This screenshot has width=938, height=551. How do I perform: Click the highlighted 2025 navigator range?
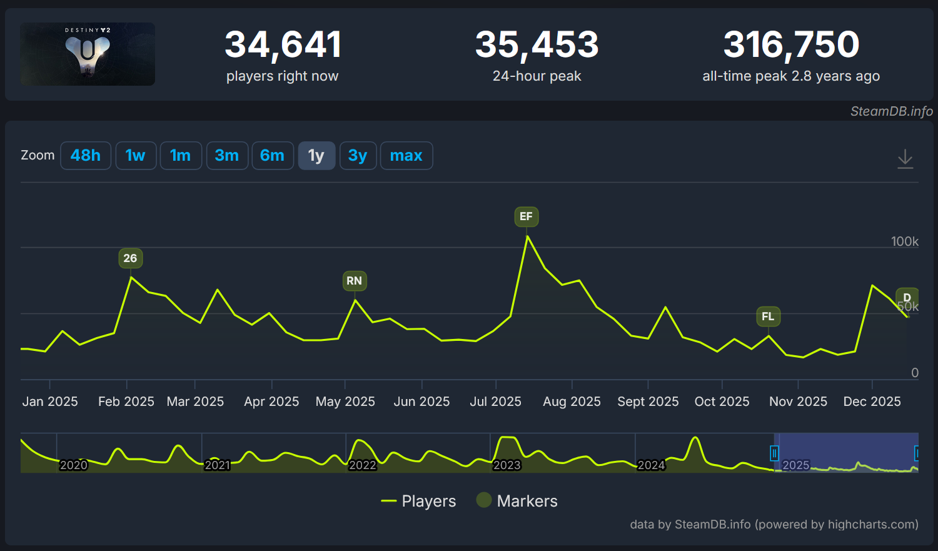[x=845, y=453]
